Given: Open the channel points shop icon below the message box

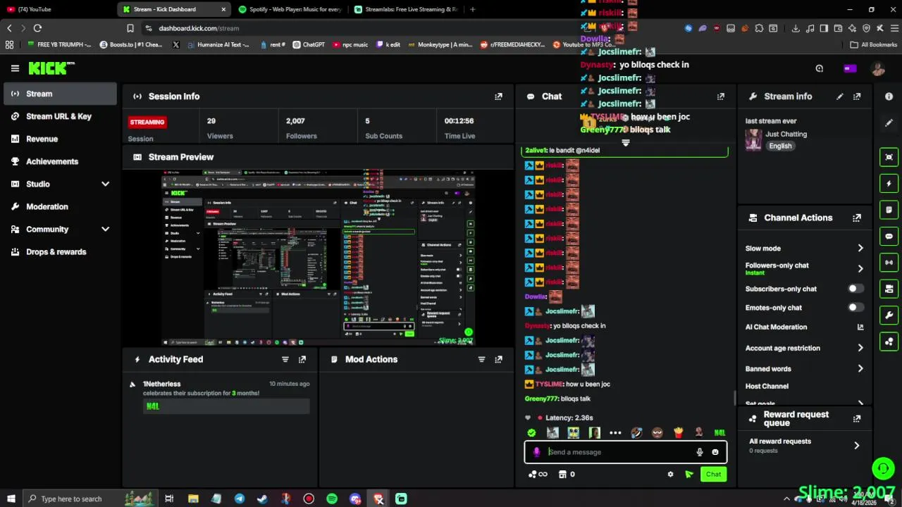Looking at the screenshot, I should (562, 475).
